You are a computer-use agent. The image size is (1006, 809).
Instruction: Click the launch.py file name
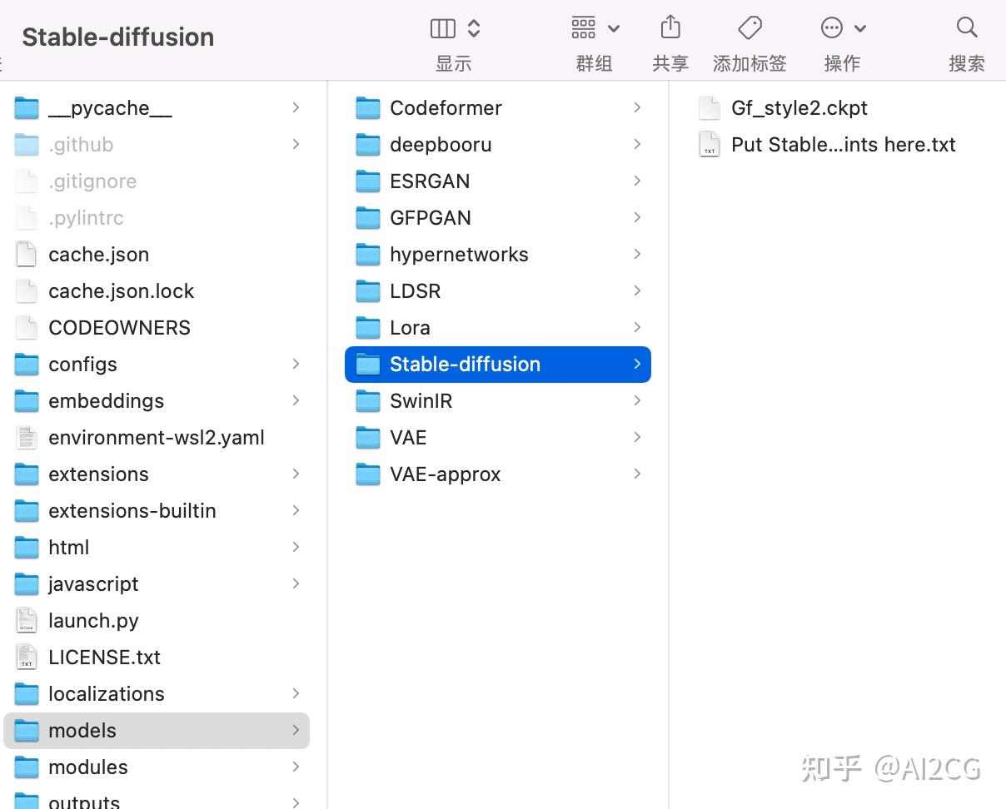[93, 621]
